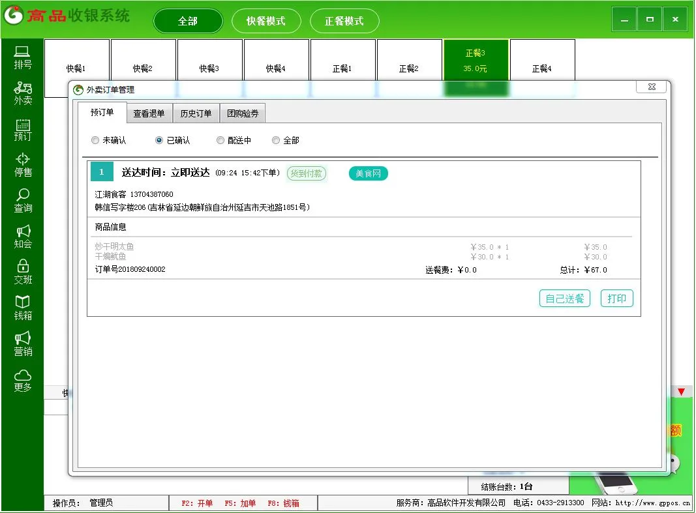Switch to 快餐模式 mode
Screen dimensions: 696x513
pos(266,21)
